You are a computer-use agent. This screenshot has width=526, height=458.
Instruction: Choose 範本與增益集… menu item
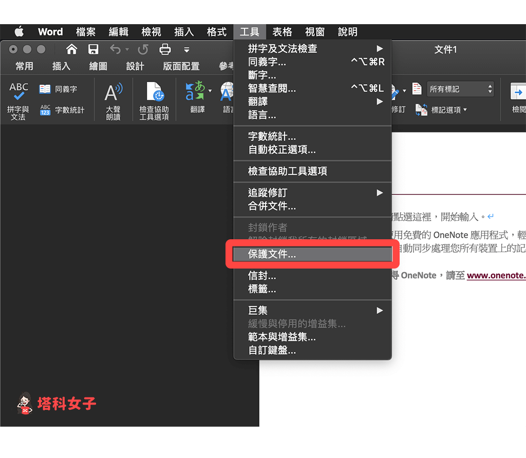pyautogui.click(x=313, y=337)
